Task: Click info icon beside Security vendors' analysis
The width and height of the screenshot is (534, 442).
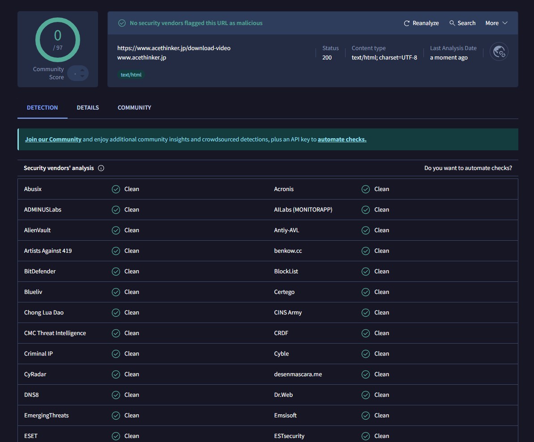Action: [x=101, y=168]
